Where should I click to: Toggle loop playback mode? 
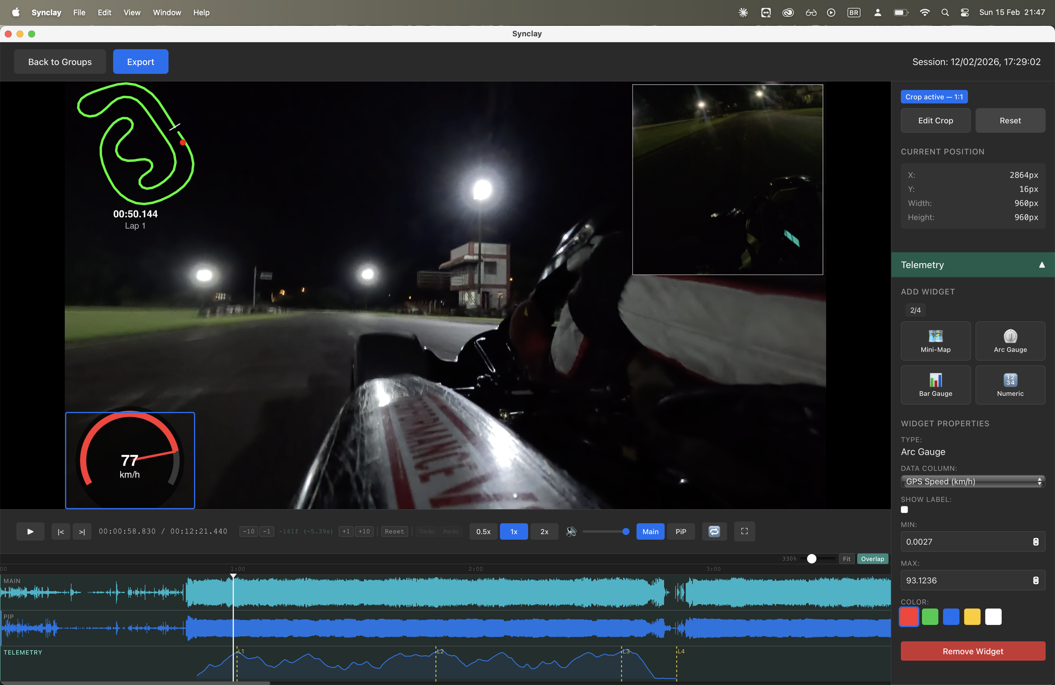(x=714, y=531)
